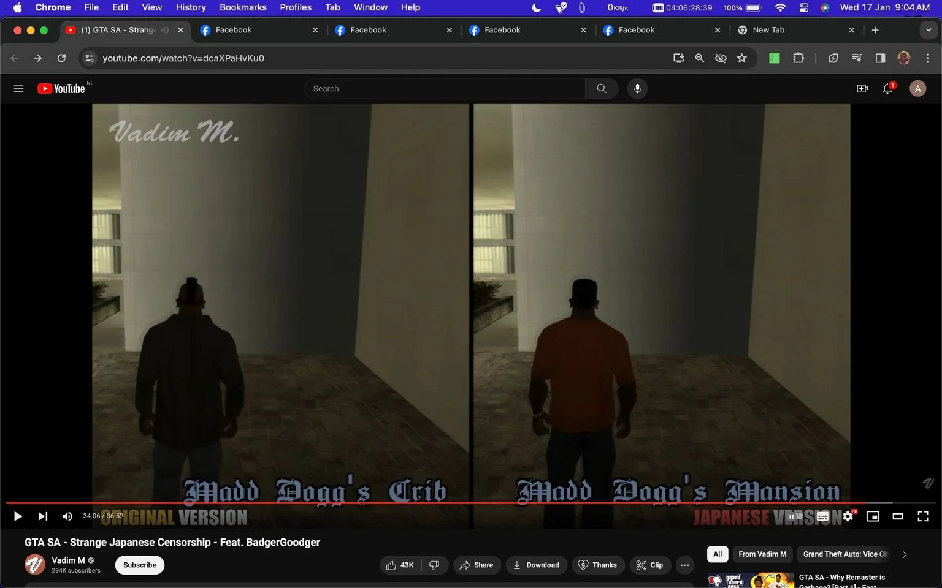Toggle autoplay switch in player
The height and width of the screenshot is (588, 942).
tap(795, 516)
